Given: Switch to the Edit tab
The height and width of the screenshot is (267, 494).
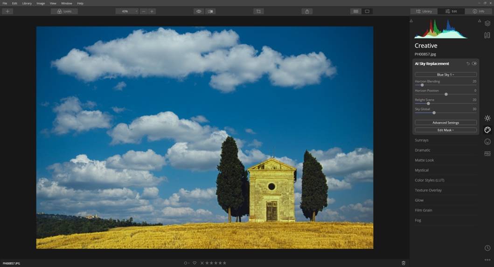Looking at the screenshot, I should click(451, 11).
